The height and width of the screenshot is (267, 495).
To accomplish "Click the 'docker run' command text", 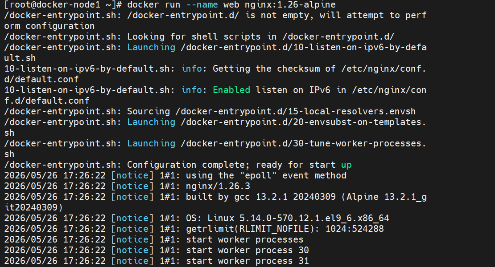I will (154, 5).
